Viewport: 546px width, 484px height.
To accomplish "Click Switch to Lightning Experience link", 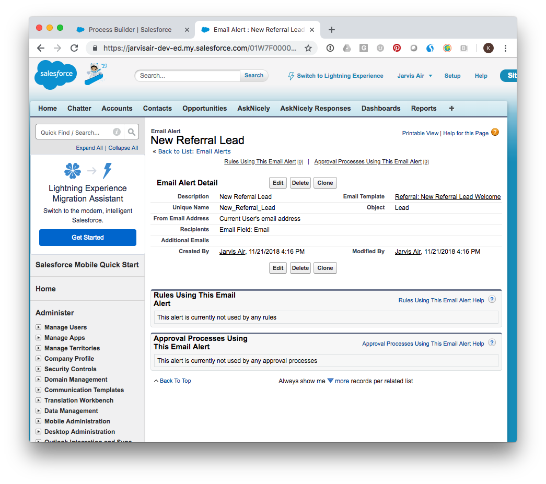I will click(x=340, y=76).
